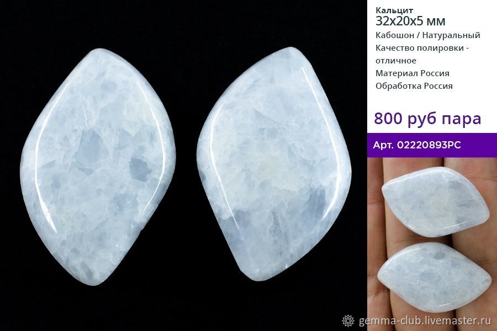Click the 32x20x5 мм size text
Viewport: 497px width, 331px height.
pyautogui.click(x=410, y=21)
